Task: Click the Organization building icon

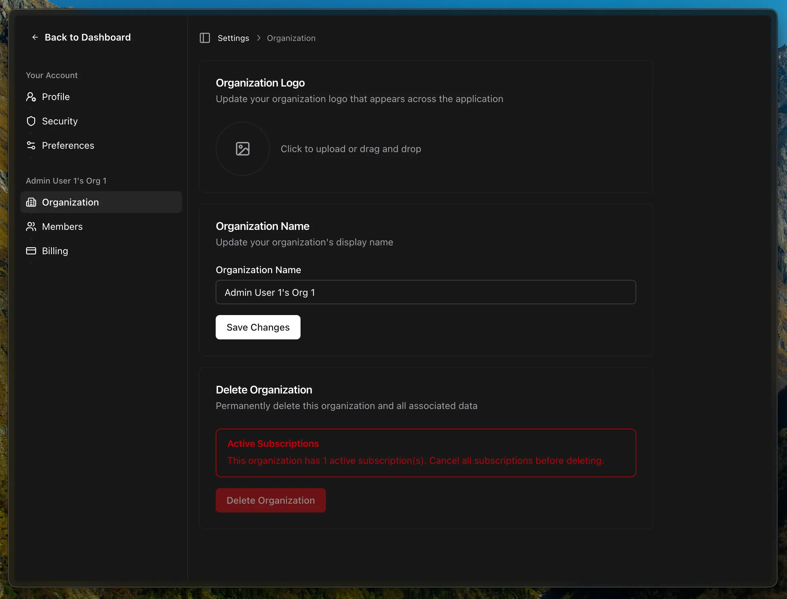Action: point(31,202)
